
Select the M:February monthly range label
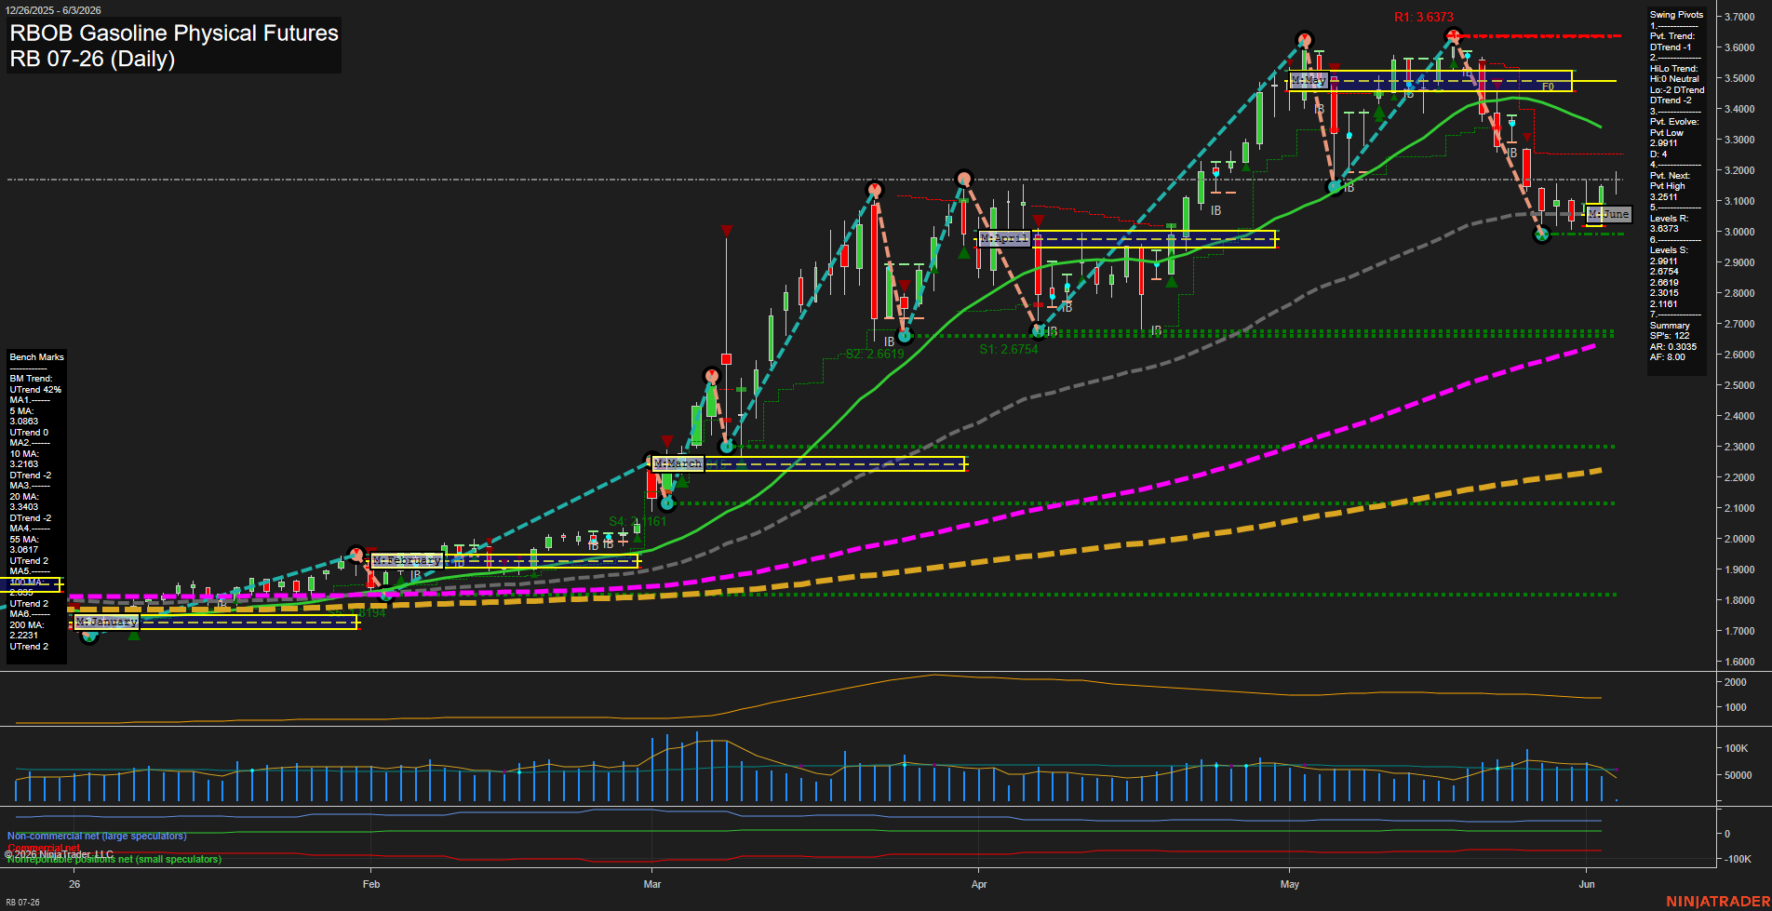point(407,561)
